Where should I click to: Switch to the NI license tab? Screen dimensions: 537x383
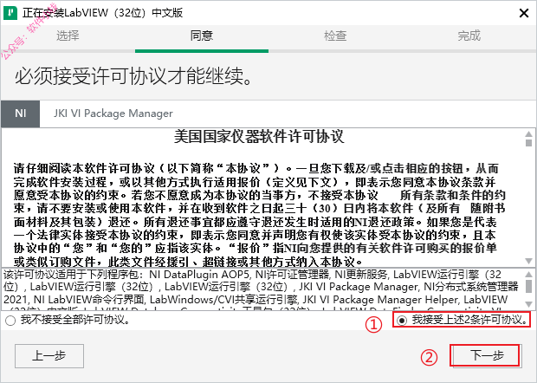(20, 114)
